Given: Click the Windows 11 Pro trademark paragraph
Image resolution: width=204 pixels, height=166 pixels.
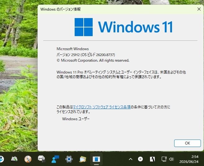Looking at the screenshot, I should pos(121,74).
